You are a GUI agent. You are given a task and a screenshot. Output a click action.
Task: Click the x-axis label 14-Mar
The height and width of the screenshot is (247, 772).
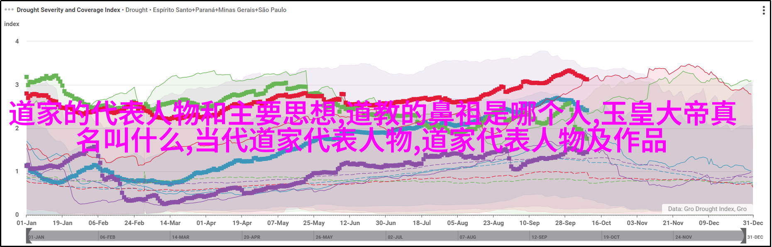tap(170, 223)
